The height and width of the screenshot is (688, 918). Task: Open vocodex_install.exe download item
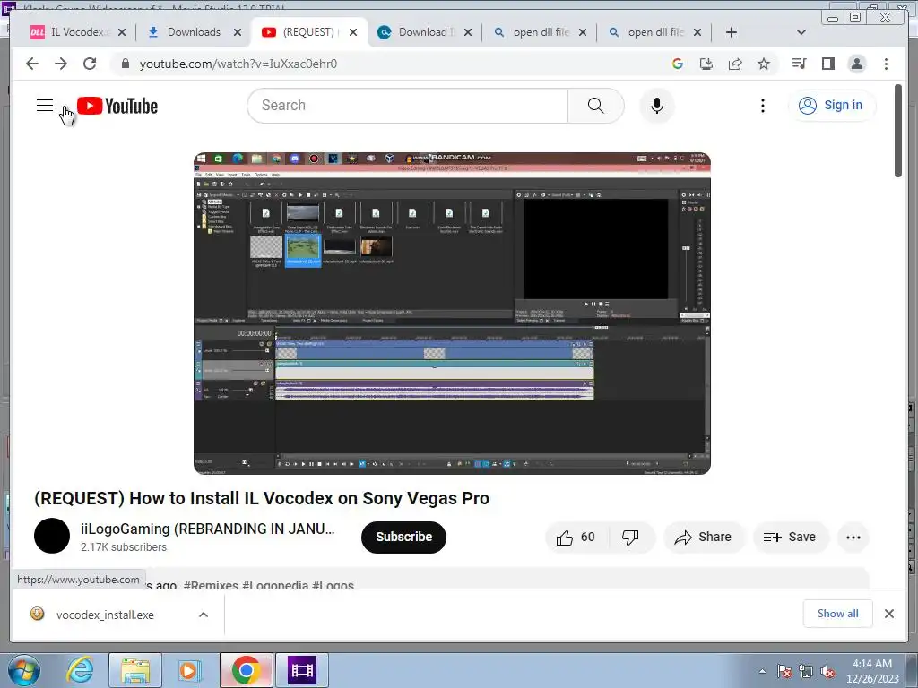(x=106, y=615)
